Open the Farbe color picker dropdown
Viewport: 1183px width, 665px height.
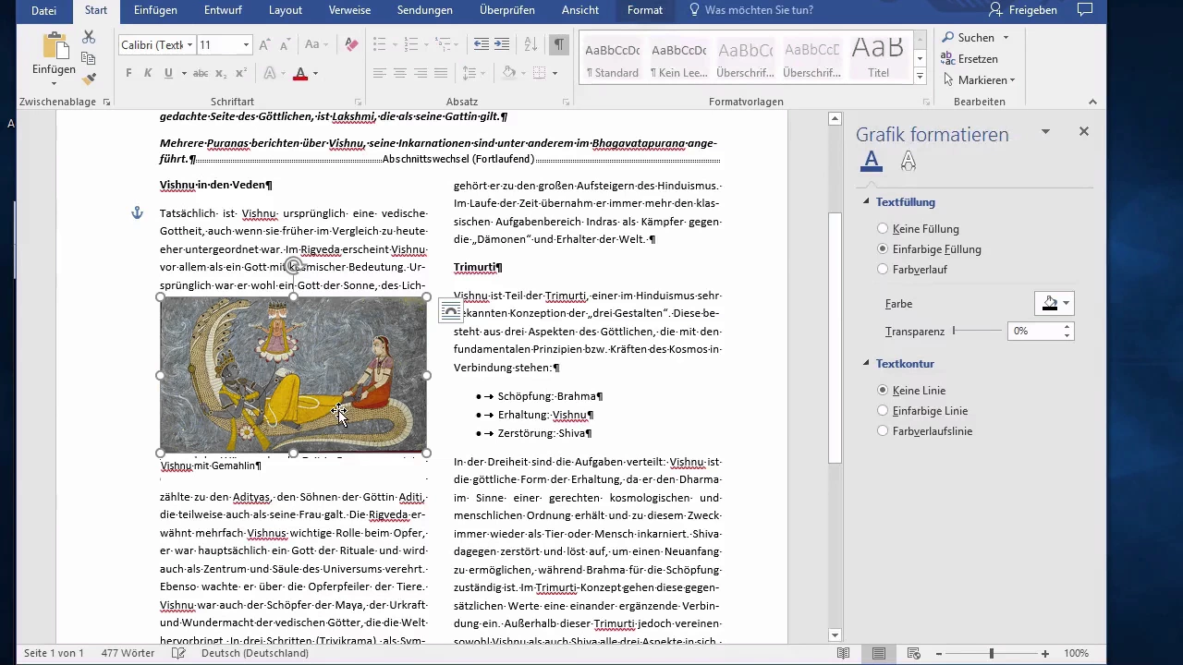coord(1054,303)
